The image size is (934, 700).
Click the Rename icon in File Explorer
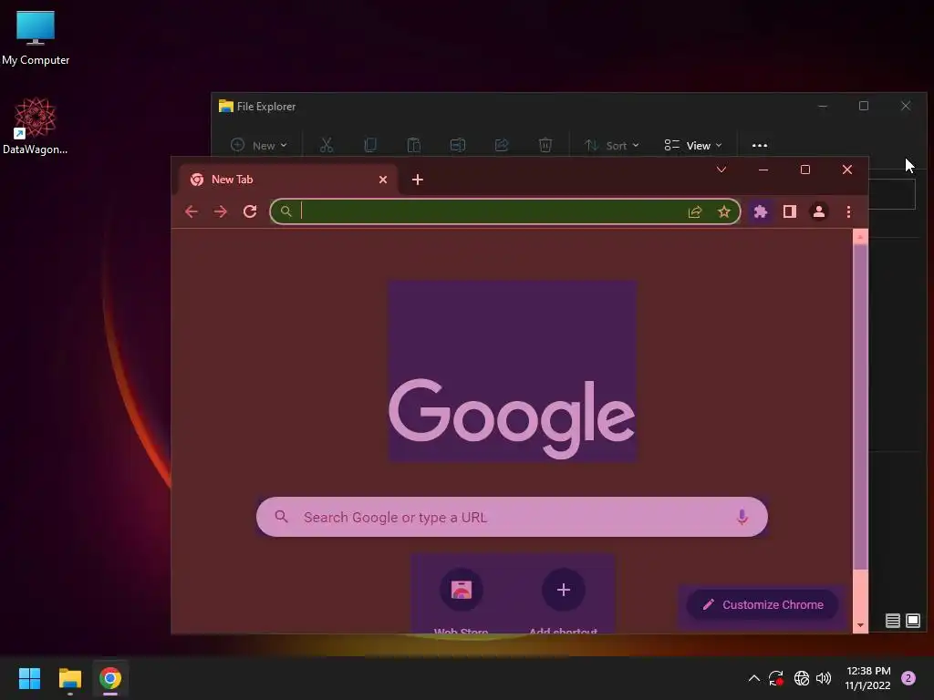point(458,145)
